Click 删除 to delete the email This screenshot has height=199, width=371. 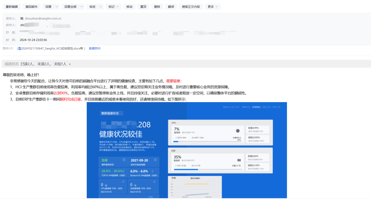(x=157, y=6)
